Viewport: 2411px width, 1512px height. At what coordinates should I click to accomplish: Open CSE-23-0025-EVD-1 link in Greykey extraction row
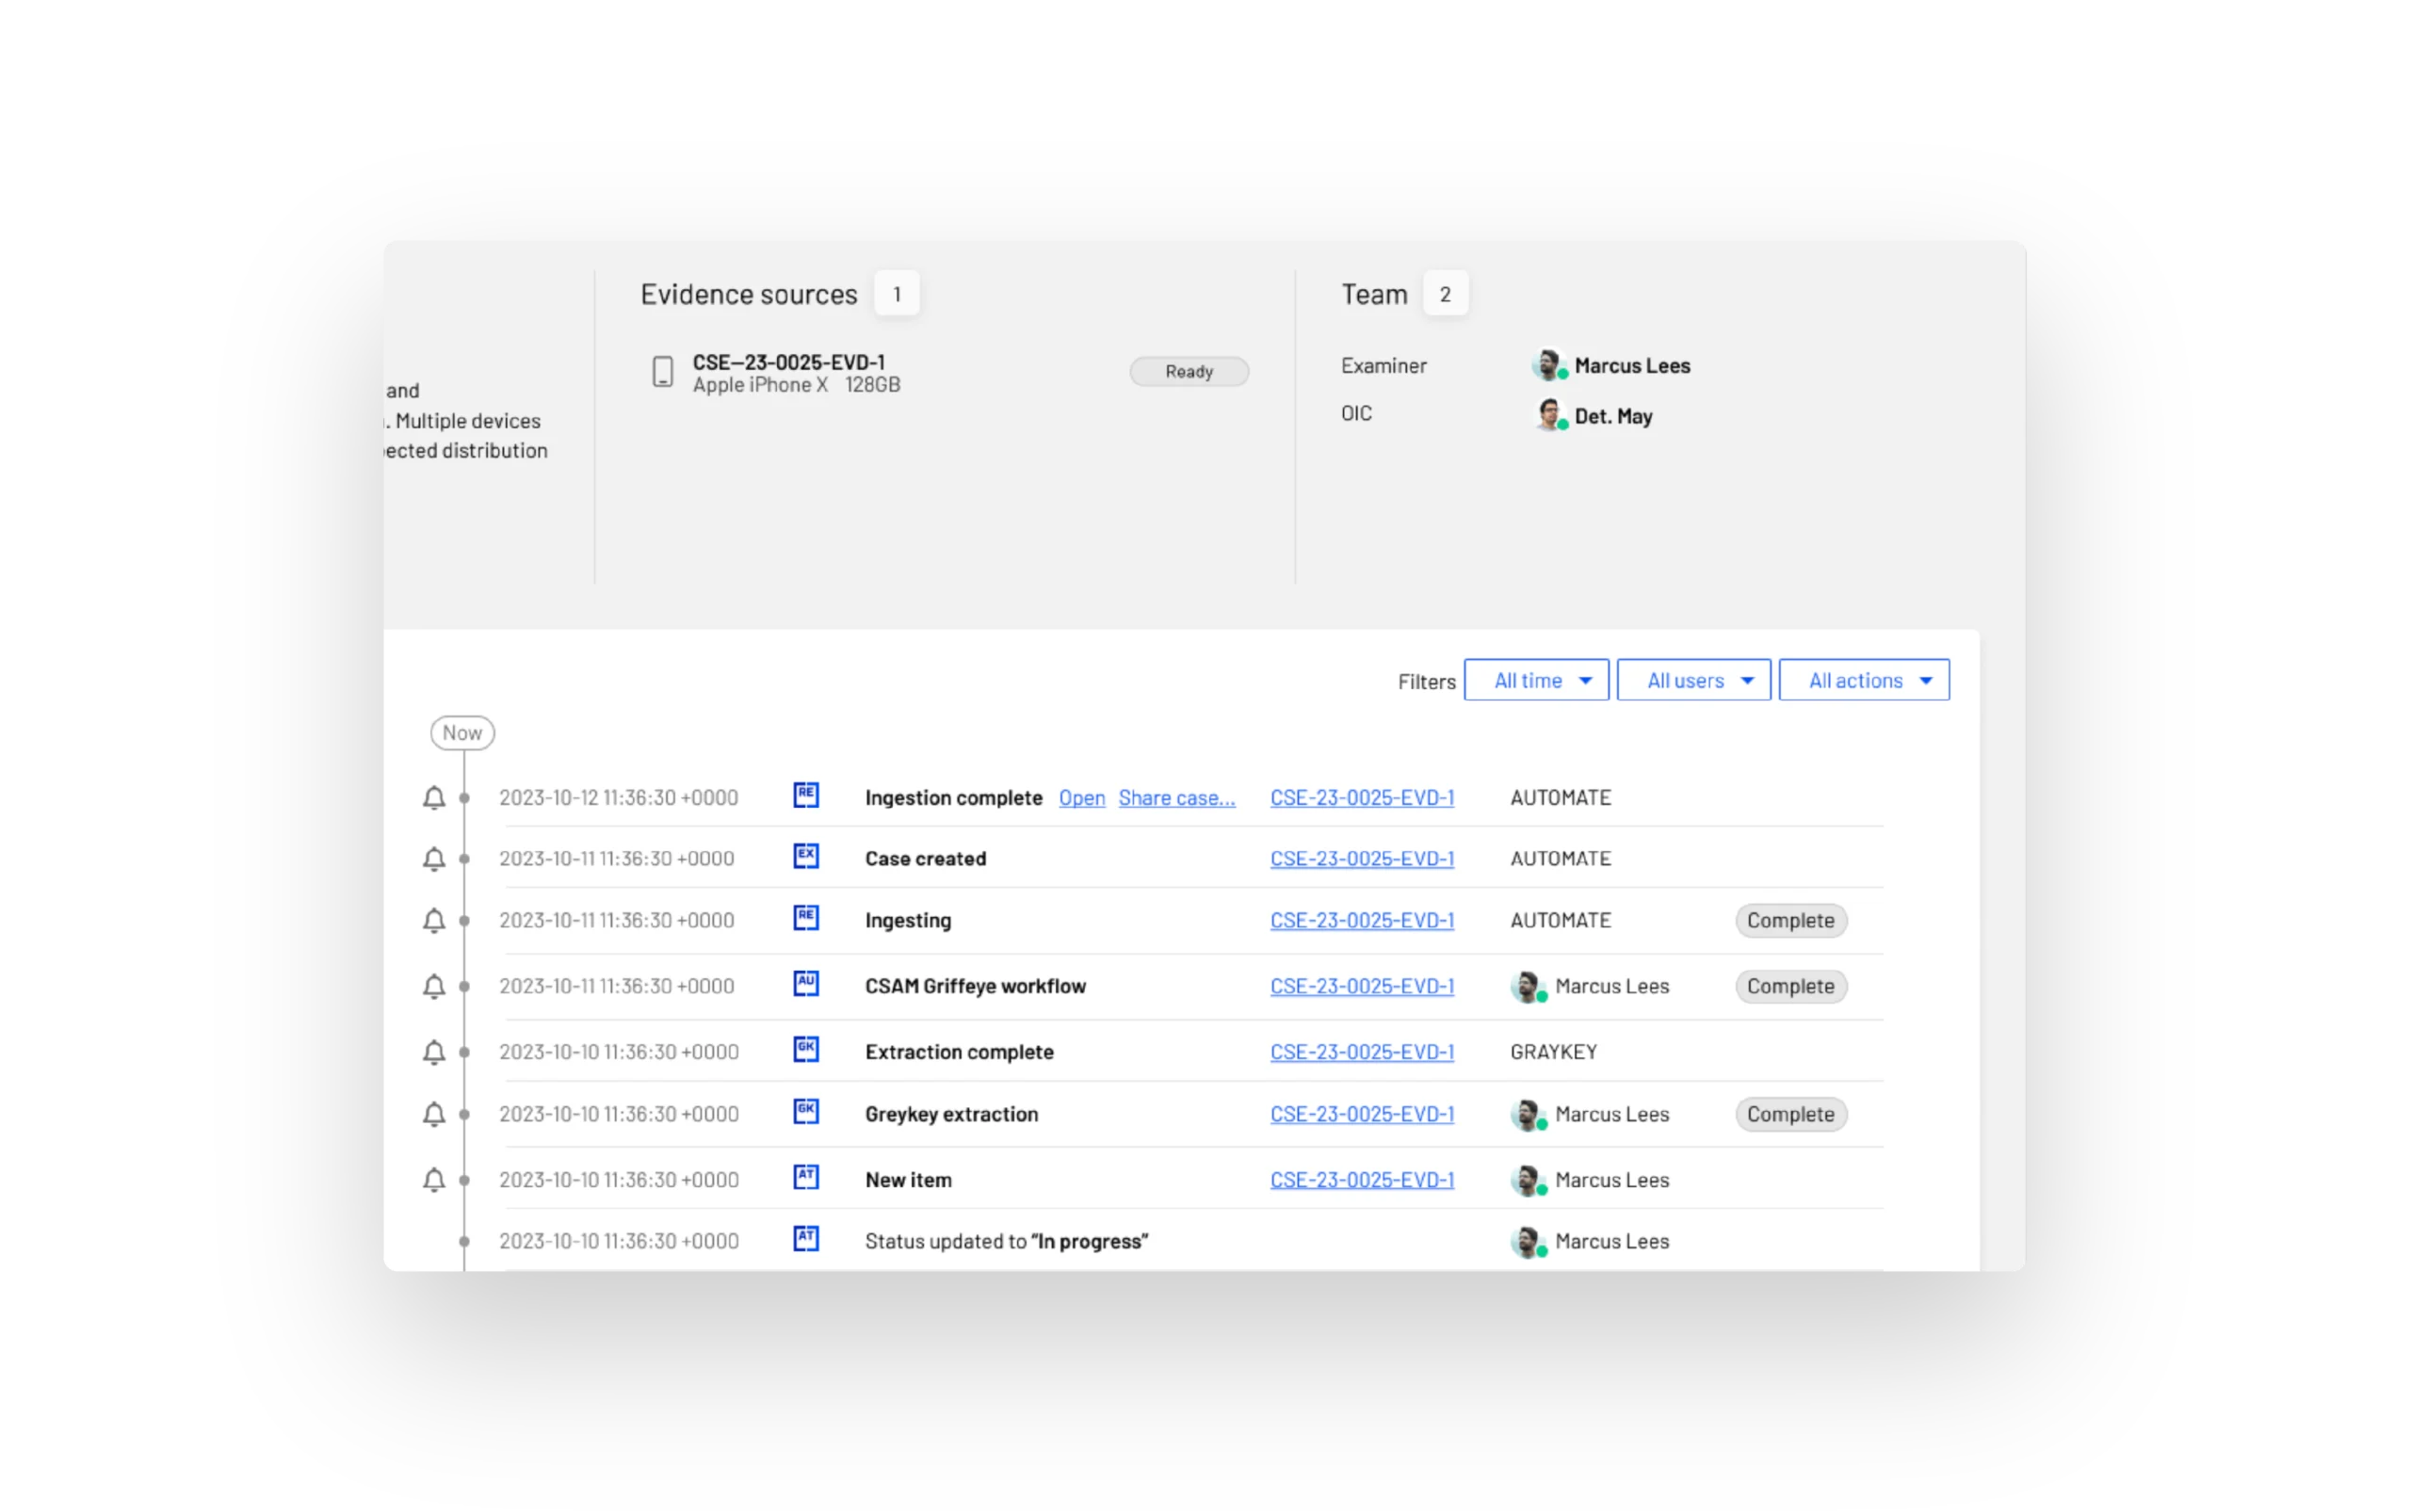(1362, 1114)
